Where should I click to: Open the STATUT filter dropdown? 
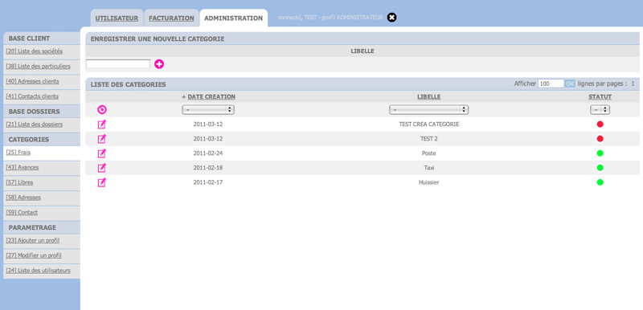click(x=600, y=110)
